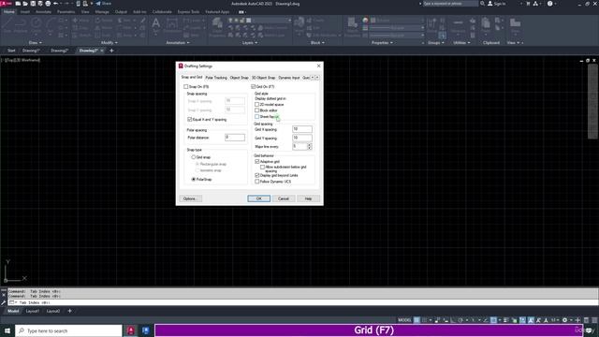Click the Save icon in quick access toolbar
The width and height of the screenshot is (599, 337).
point(33,4)
